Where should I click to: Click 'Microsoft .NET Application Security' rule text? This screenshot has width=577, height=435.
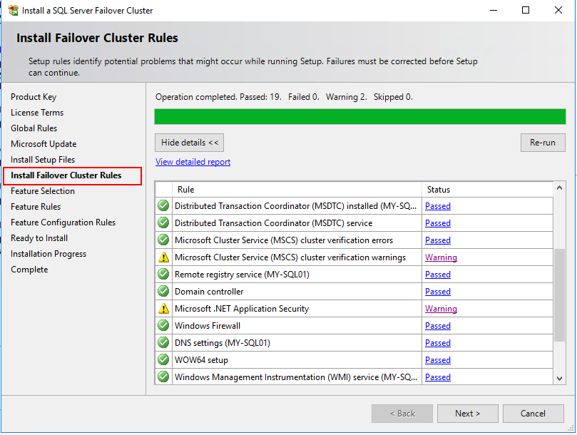point(242,309)
